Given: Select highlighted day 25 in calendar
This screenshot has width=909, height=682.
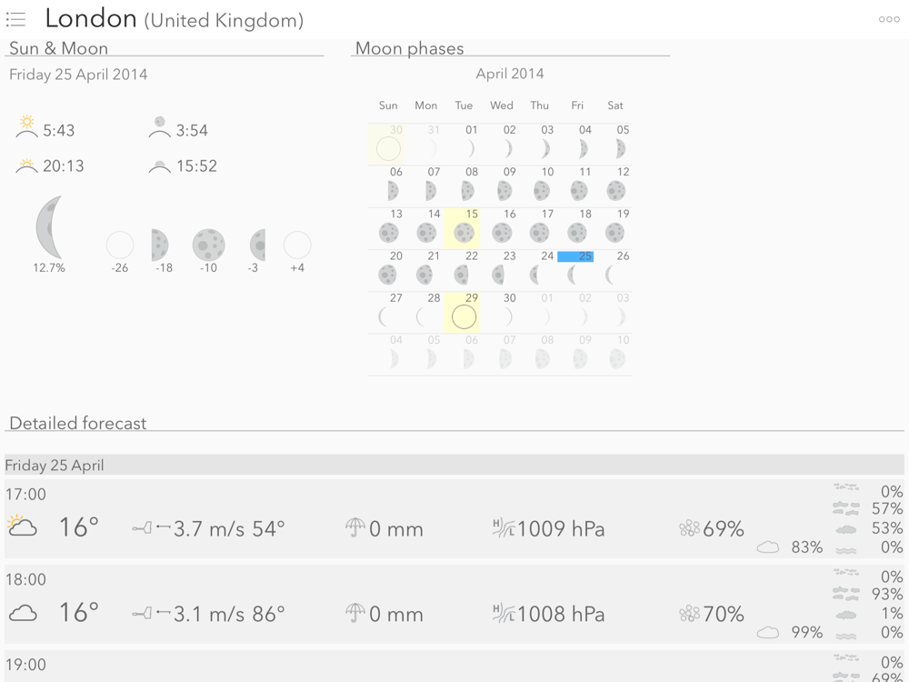Looking at the screenshot, I should 576,268.
